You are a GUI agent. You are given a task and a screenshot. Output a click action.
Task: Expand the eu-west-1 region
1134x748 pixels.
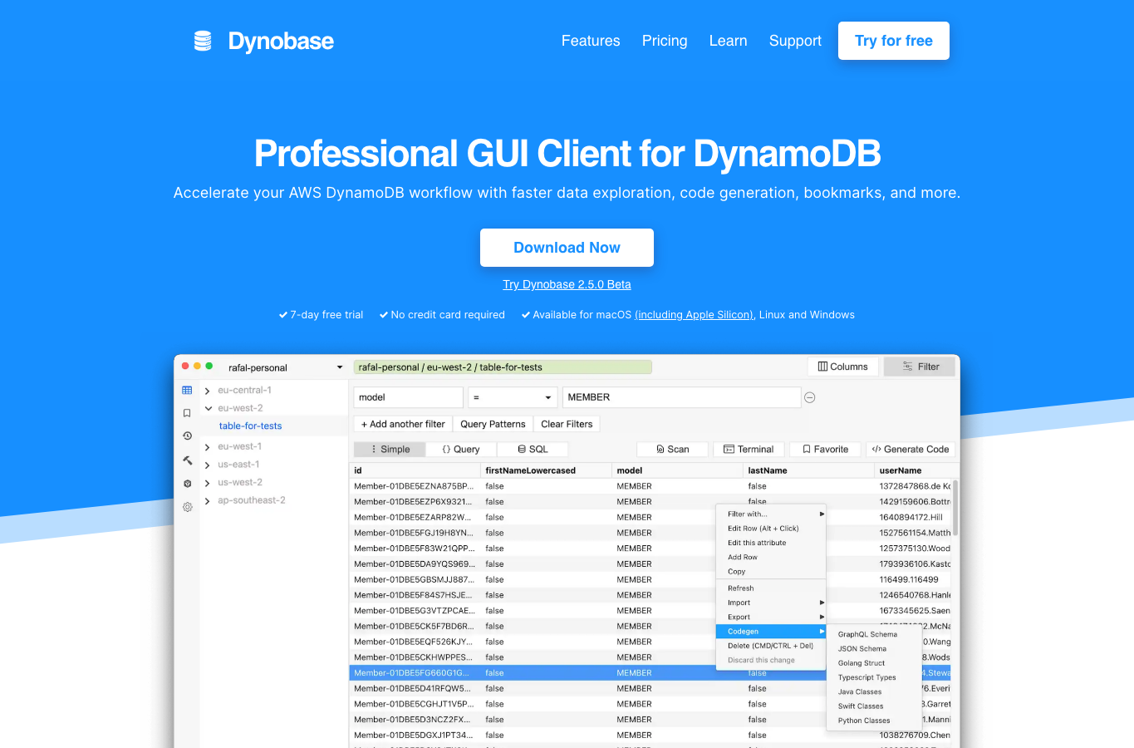tap(208, 447)
